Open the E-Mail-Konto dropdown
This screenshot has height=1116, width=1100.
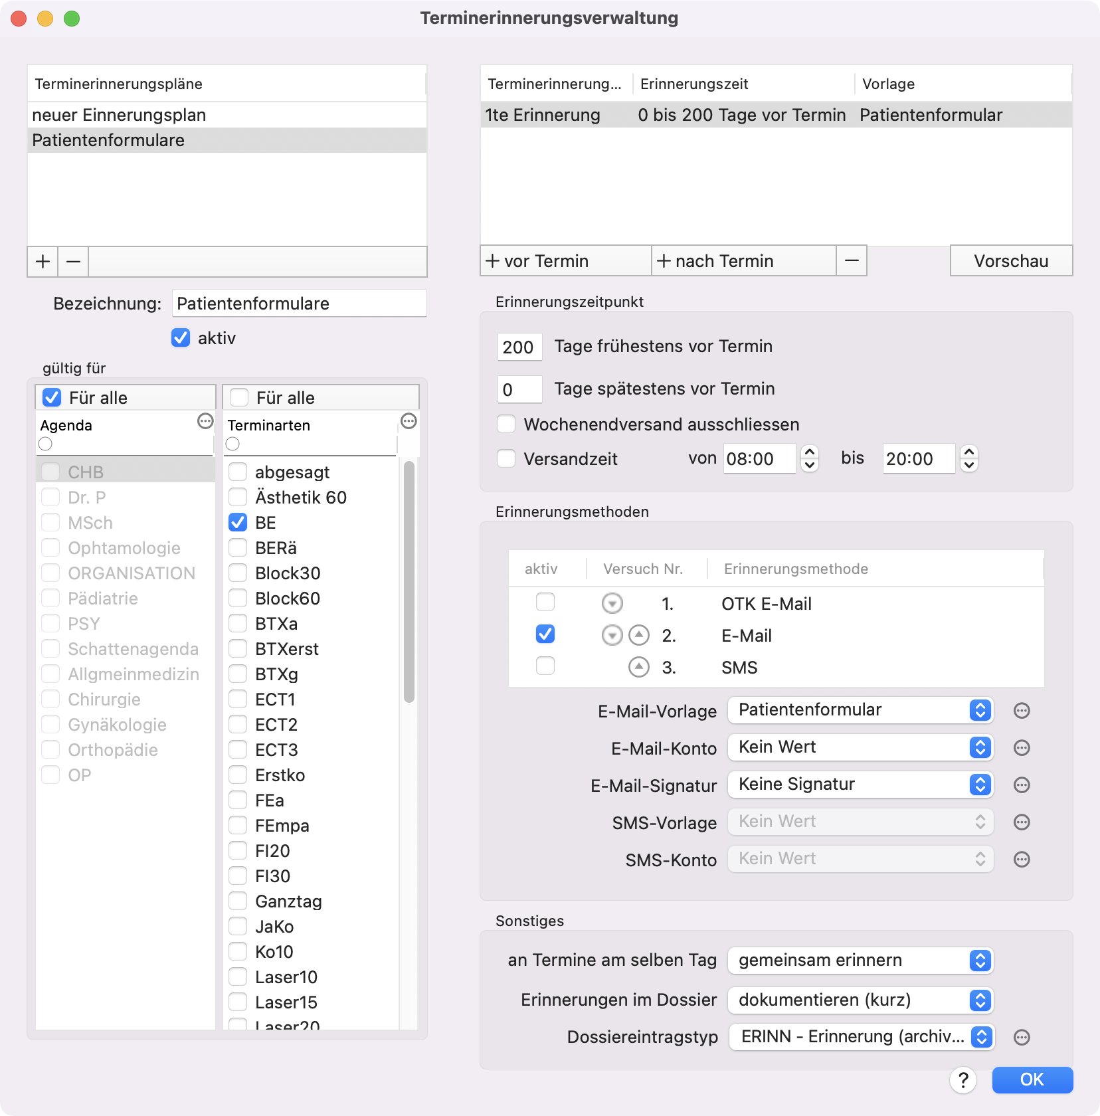tap(860, 747)
